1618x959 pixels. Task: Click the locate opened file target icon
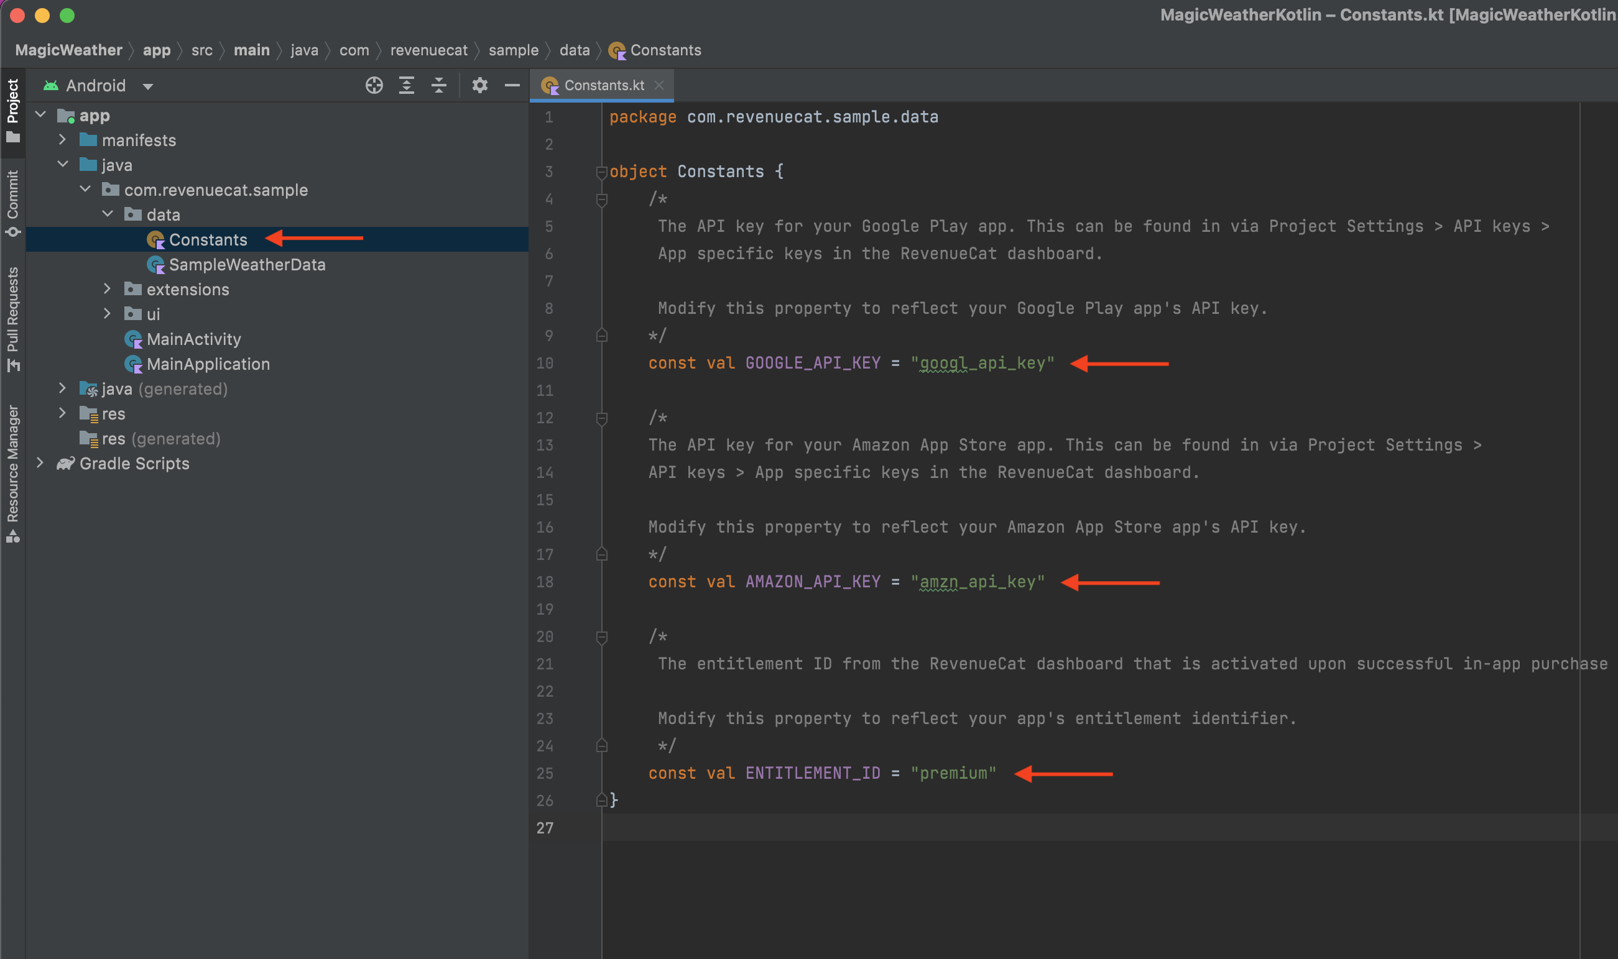(x=374, y=85)
